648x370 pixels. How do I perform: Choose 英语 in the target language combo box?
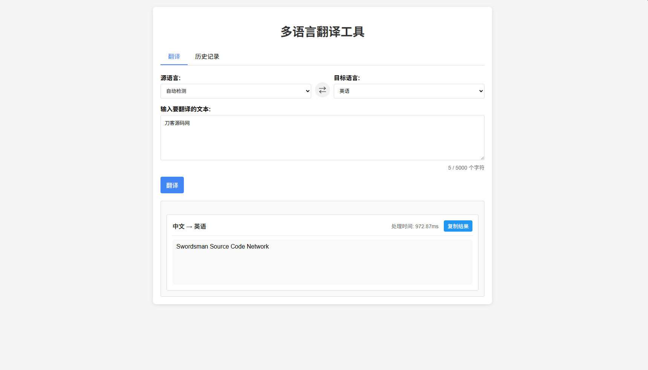(x=409, y=91)
